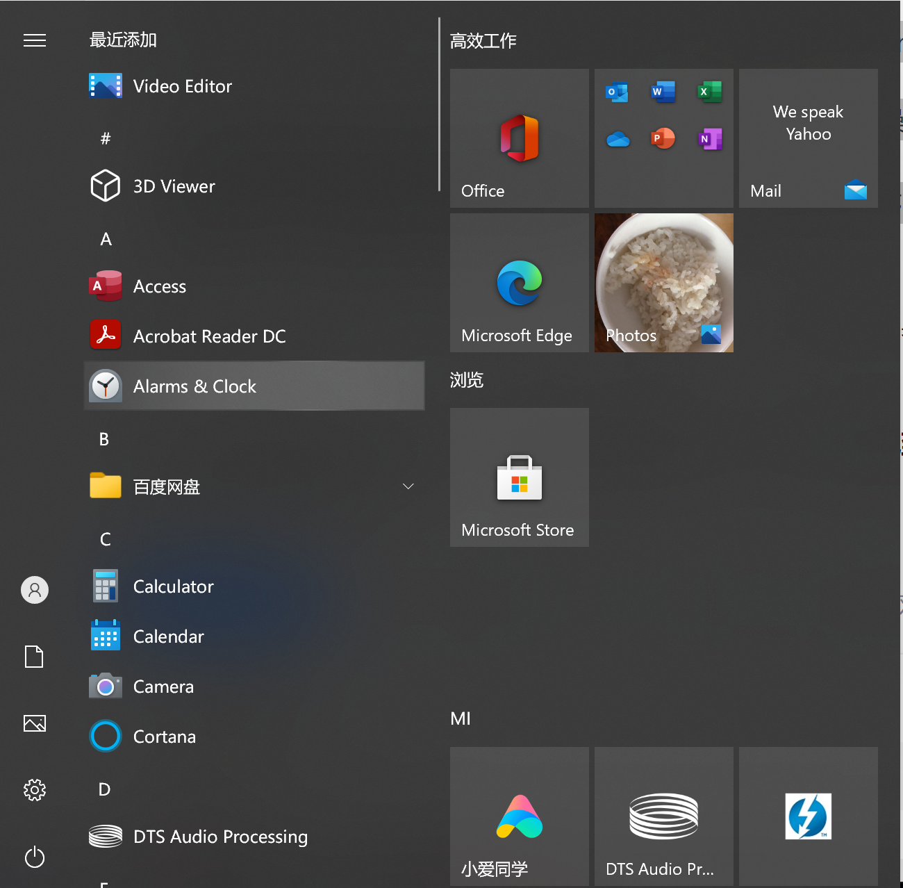Click the Microsoft Edge tile
This screenshot has height=888, width=903.
(519, 283)
